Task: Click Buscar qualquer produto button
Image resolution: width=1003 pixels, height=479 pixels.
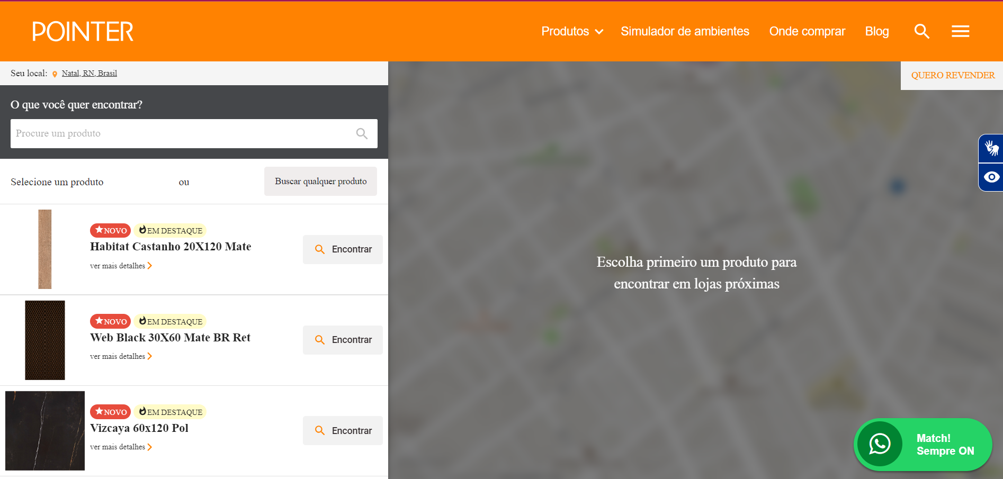Action: click(x=320, y=181)
